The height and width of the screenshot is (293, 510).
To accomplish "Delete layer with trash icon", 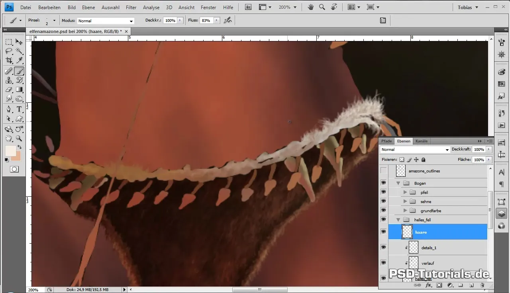I will click(482, 285).
